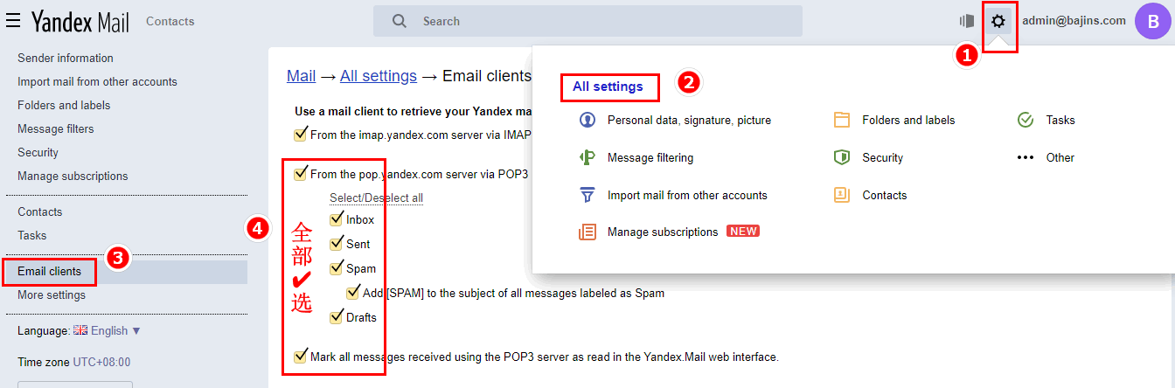The height and width of the screenshot is (388, 1175).
Task: Toggle the Drafts folder checkbox
Action: point(337,317)
